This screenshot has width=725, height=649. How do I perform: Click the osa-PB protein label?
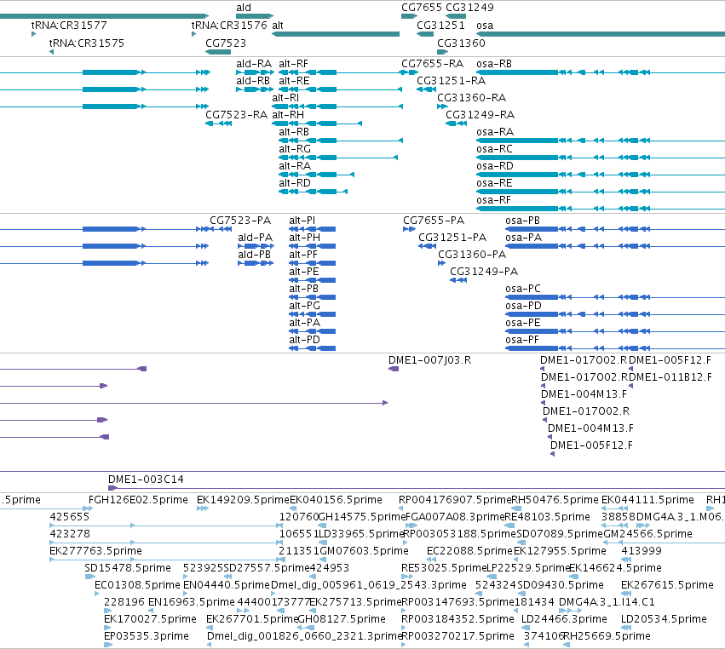522,221
